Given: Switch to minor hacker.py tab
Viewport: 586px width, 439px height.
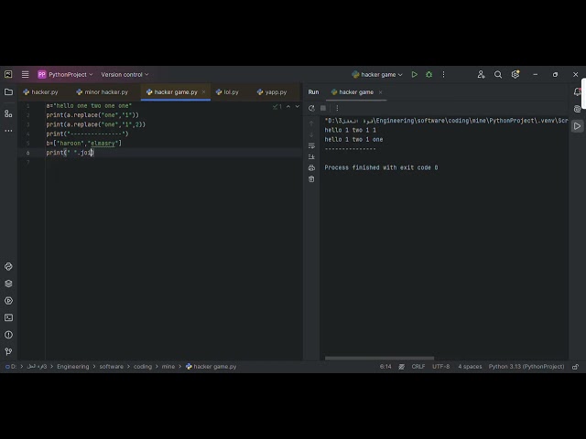Looking at the screenshot, I should click(x=102, y=91).
